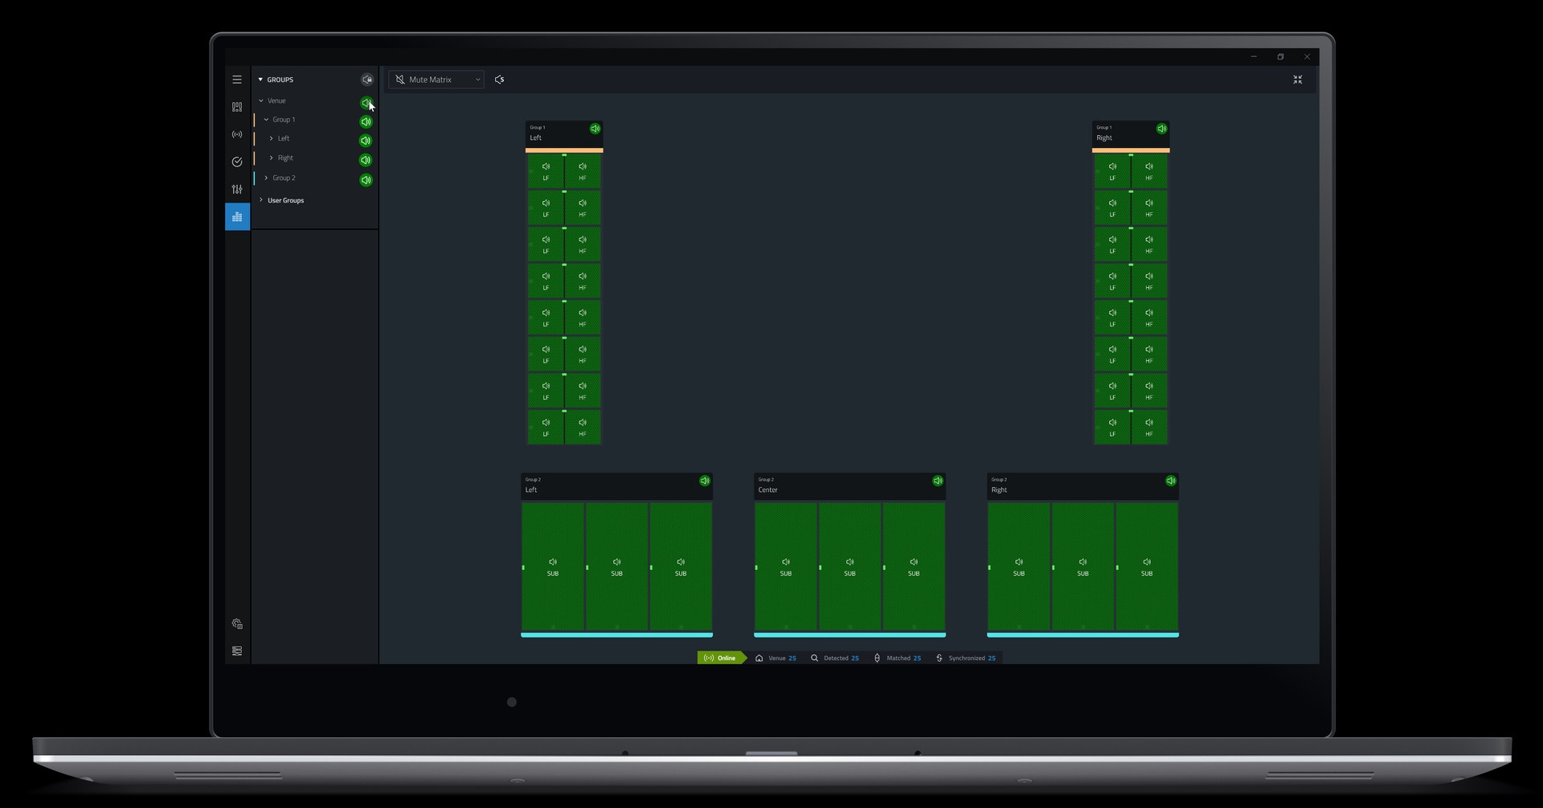
Task: Click the Venue home icon in status bar
Action: pyautogui.click(x=759, y=658)
